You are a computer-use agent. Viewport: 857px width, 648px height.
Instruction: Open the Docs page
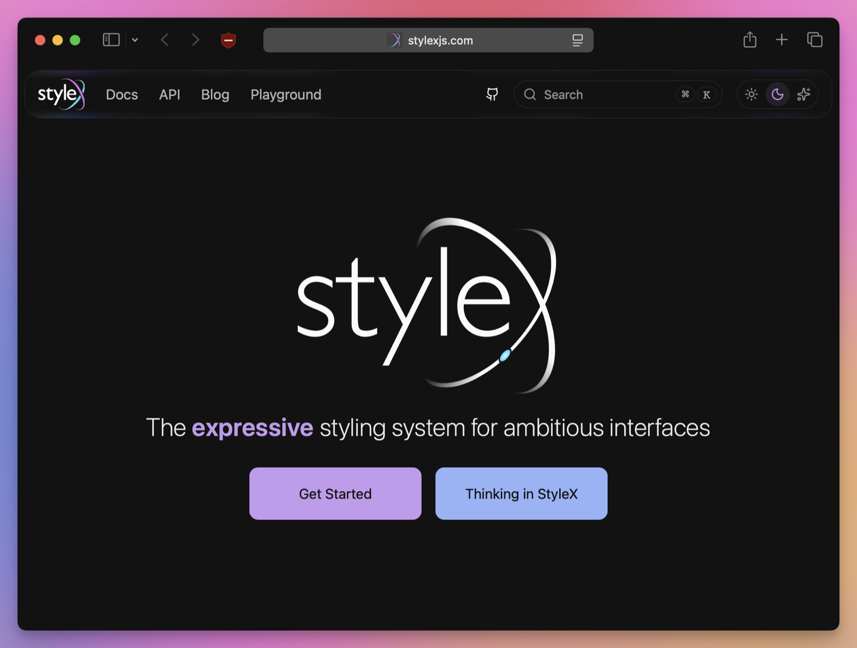[x=122, y=95]
